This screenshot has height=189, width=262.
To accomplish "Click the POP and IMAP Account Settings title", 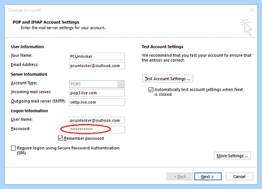I will click(x=46, y=22).
